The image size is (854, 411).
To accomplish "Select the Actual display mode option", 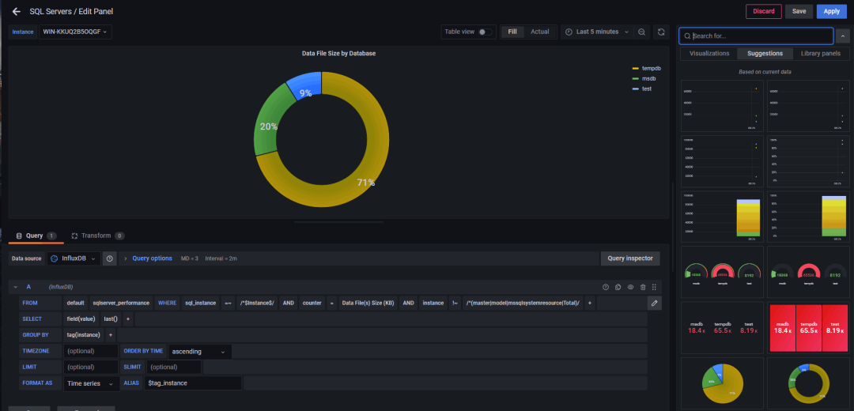I will coord(540,32).
